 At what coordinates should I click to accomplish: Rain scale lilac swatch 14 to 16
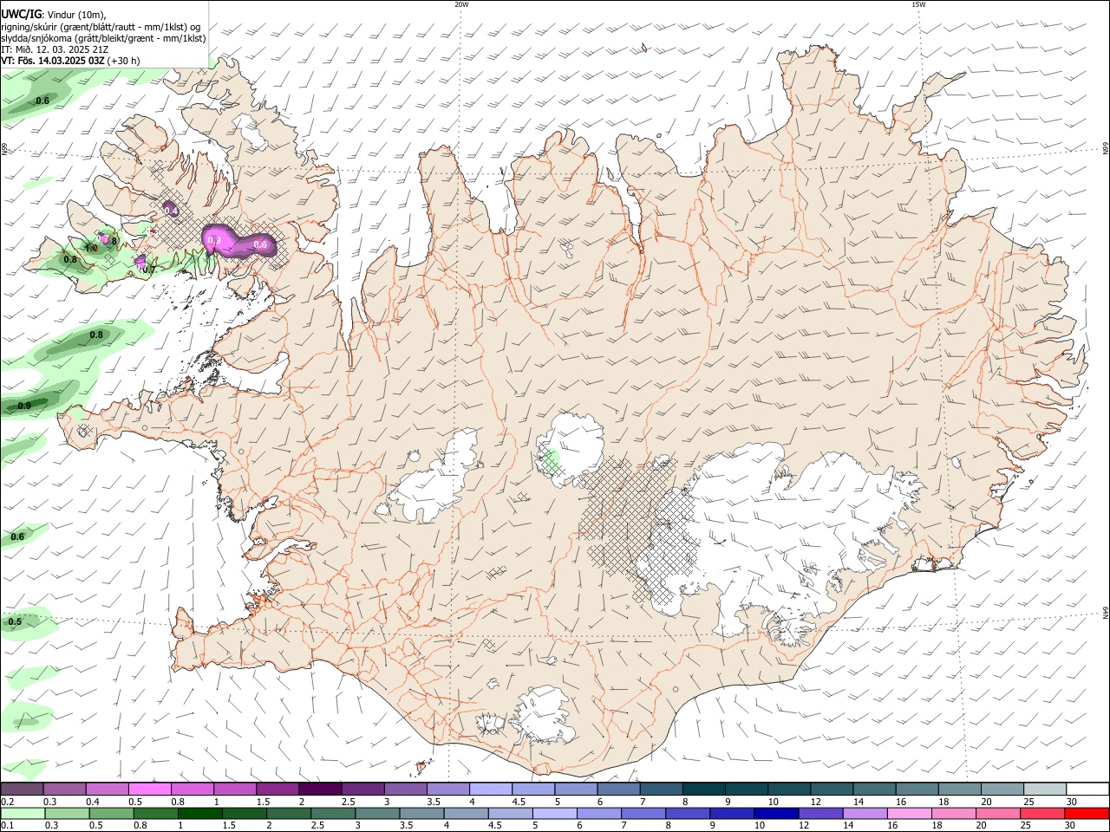point(865,813)
